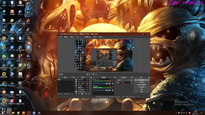Toggle visibility of 公会广告 source

pyautogui.click(x=87, y=79)
